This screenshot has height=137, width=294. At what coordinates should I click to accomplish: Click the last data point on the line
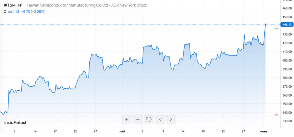pyautogui.click(x=266, y=24)
